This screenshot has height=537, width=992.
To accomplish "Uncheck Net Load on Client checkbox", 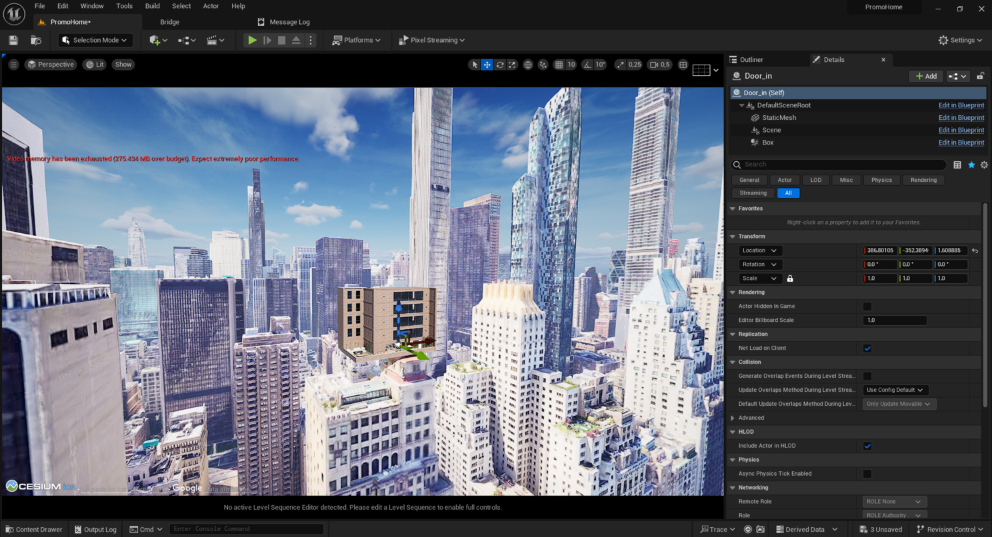I will (867, 348).
